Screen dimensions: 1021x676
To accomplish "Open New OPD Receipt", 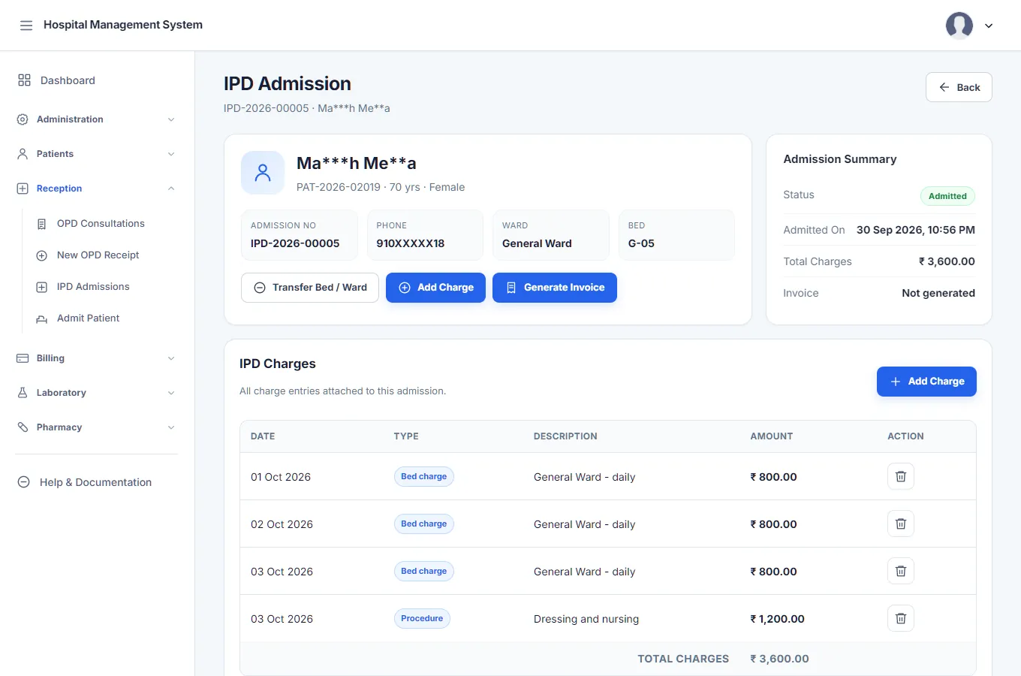I will coord(98,255).
